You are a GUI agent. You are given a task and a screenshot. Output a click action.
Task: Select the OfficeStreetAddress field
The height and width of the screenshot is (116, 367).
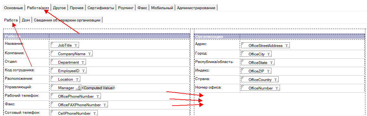(x=265, y=46)
